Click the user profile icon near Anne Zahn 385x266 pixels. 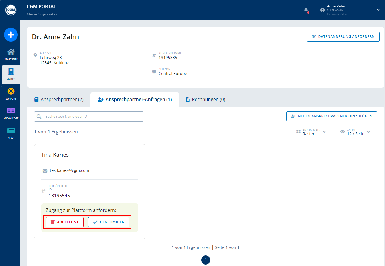322,10
